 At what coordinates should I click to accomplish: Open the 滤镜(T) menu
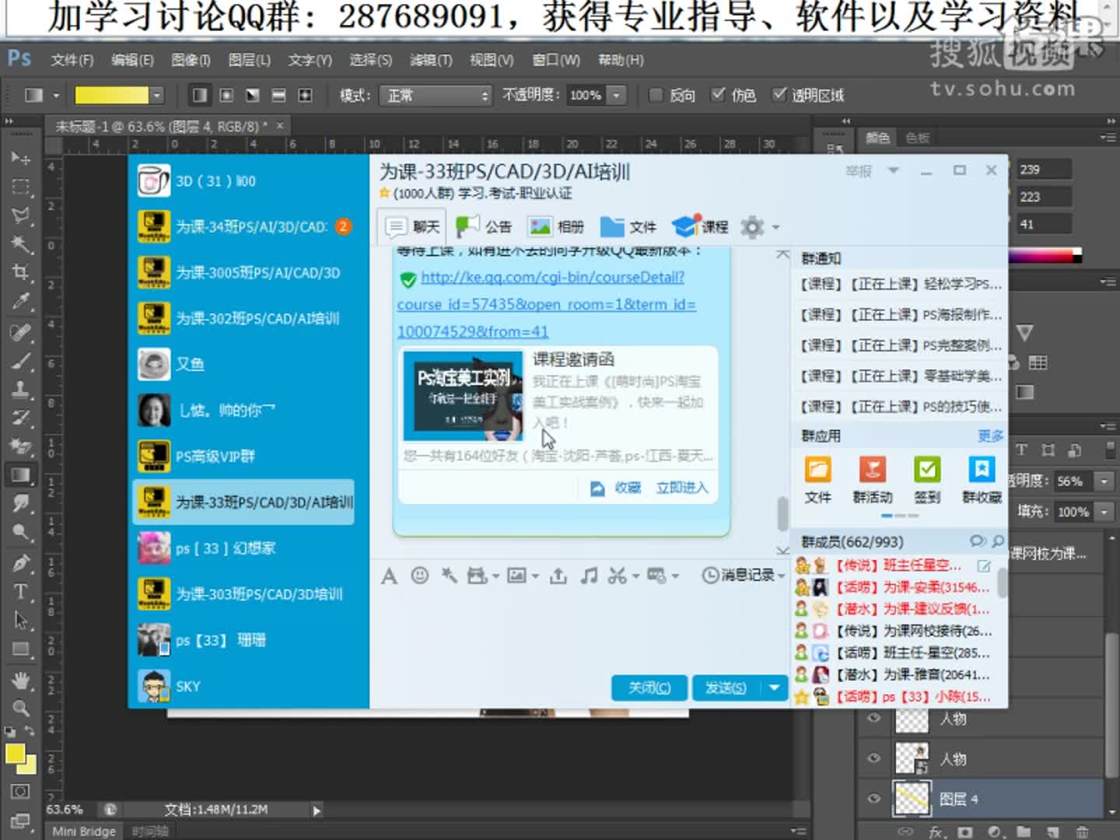coord(431,60)
